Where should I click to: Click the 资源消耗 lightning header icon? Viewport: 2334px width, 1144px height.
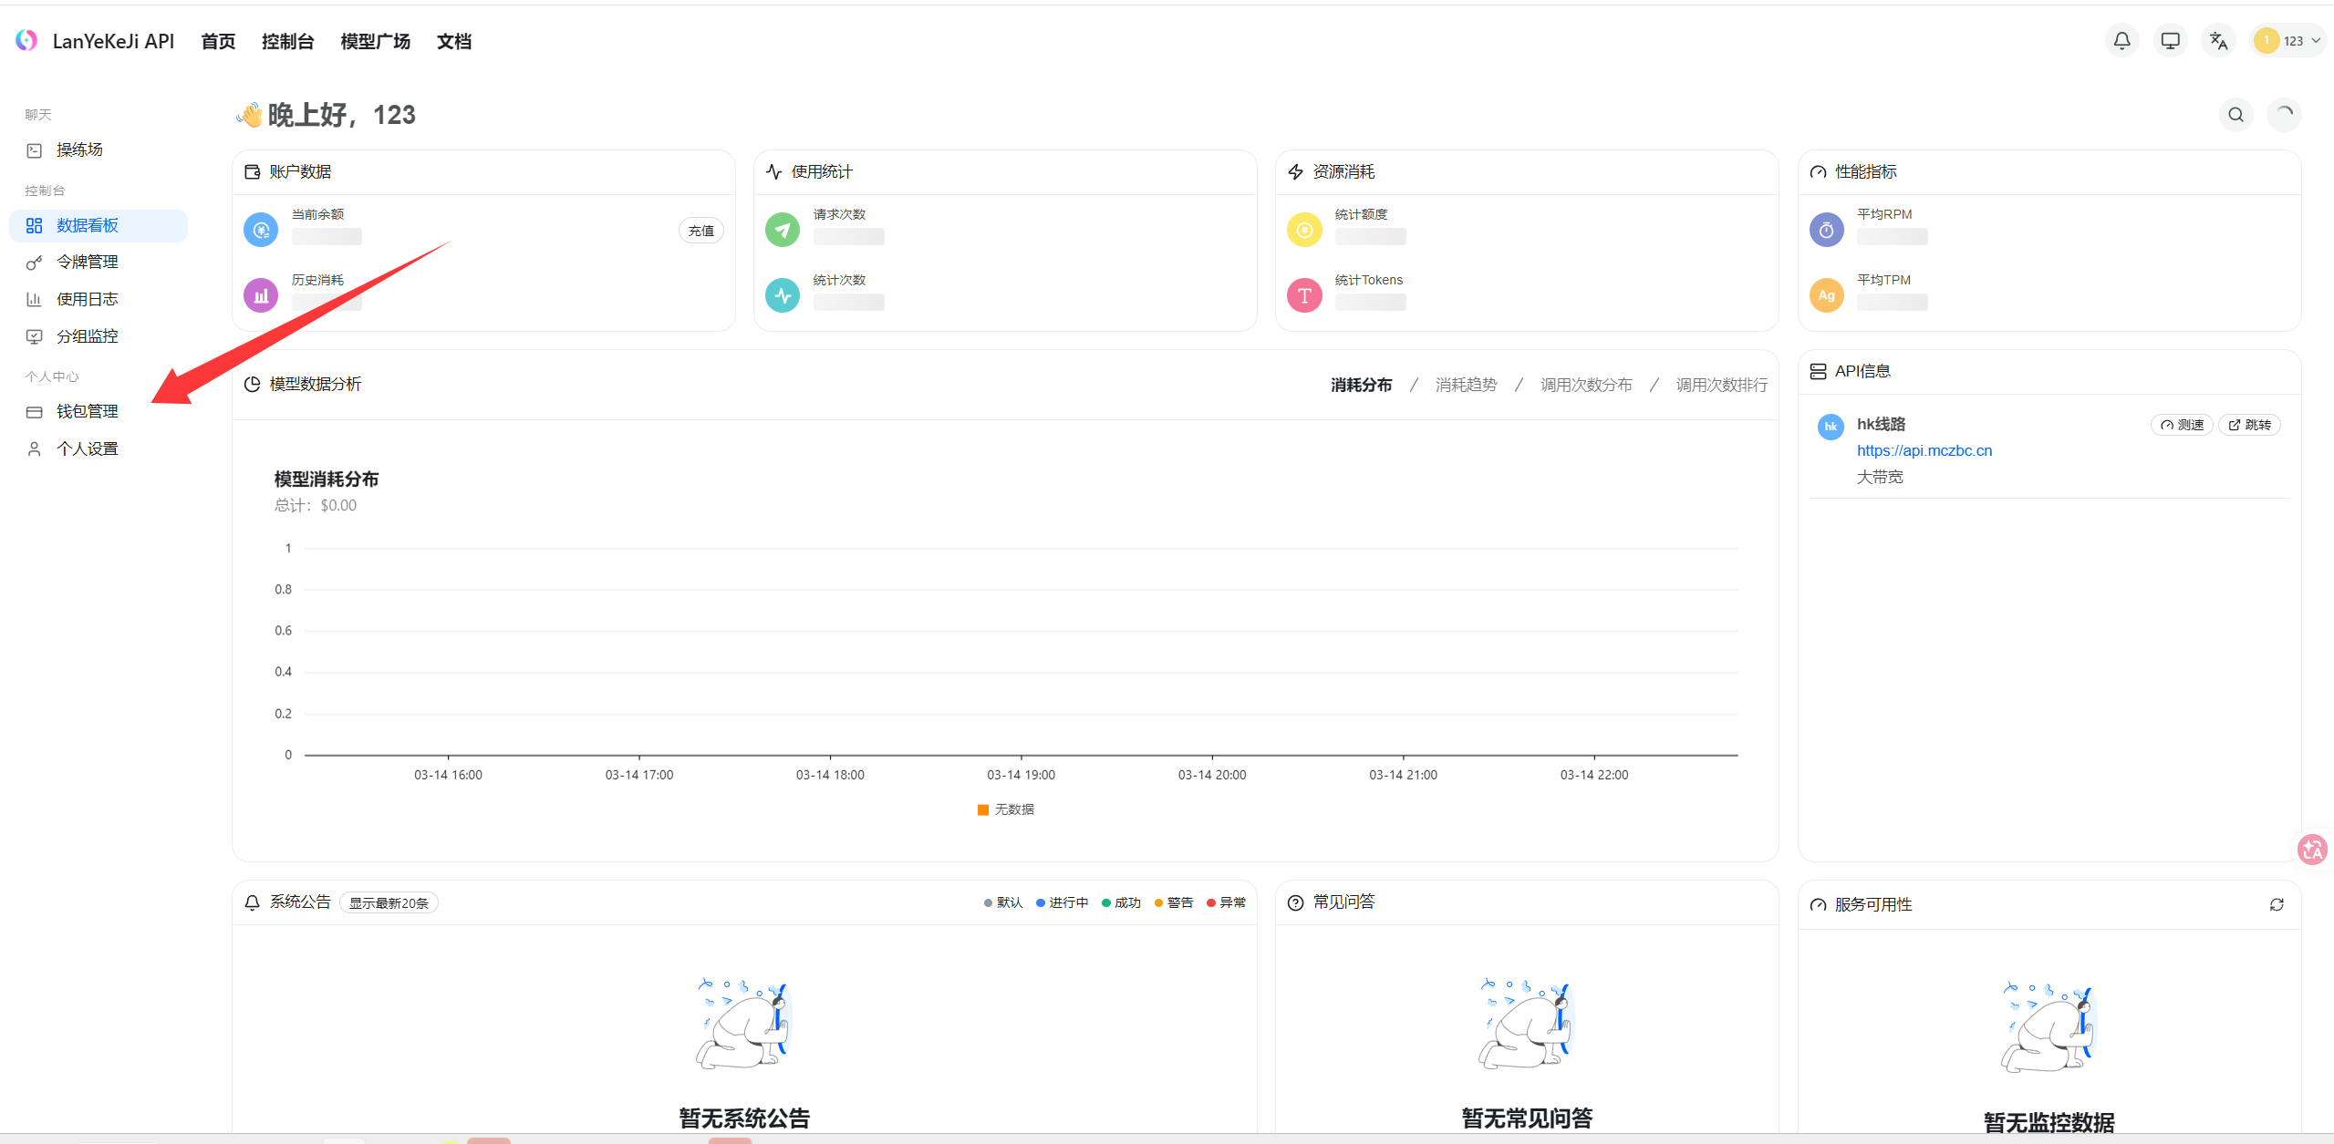pos(1296,172)
